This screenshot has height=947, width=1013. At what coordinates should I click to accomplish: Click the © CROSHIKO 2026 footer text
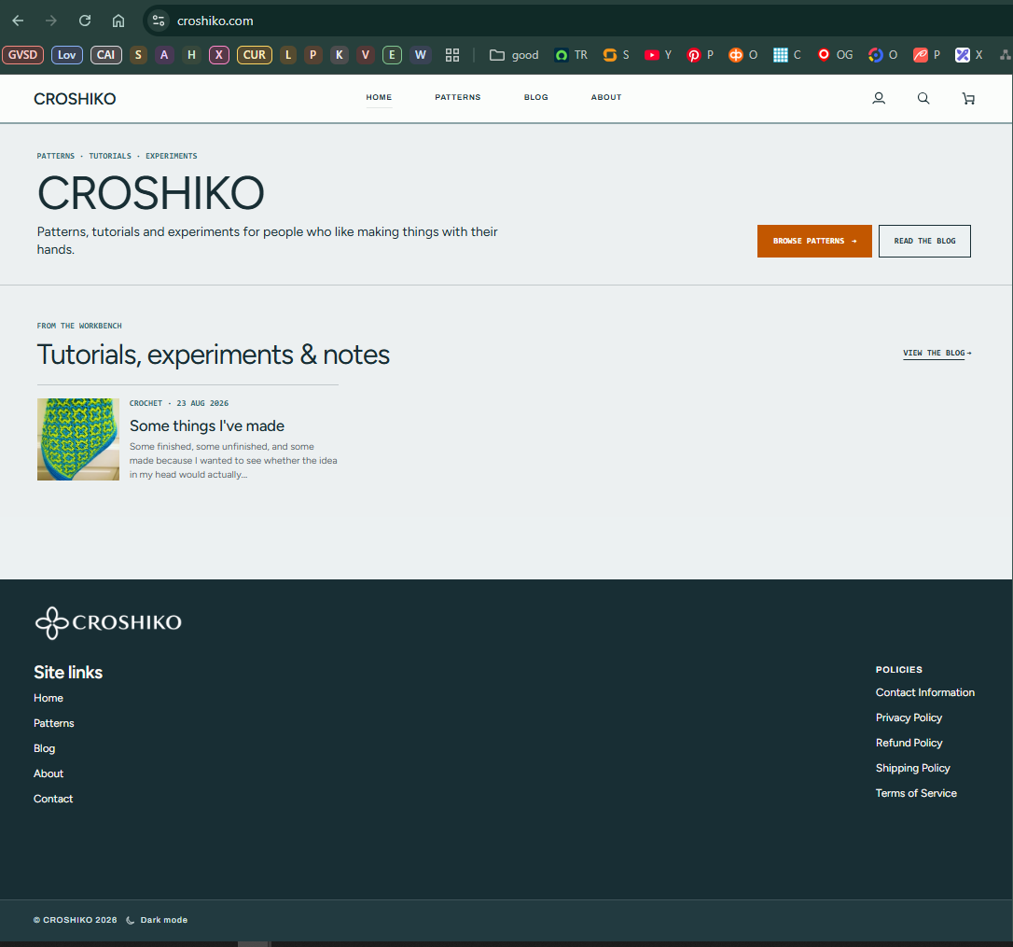[75, 920]
